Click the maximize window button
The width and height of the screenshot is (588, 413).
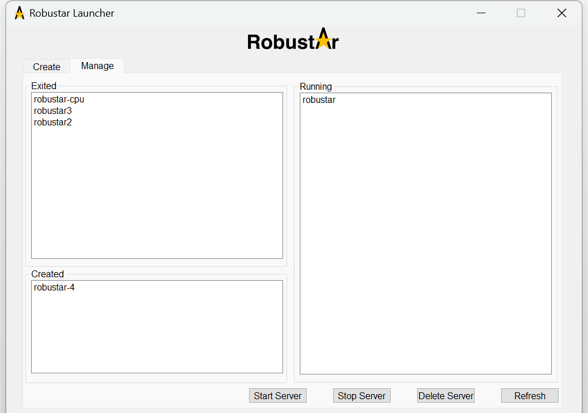[x=521, y=13]
